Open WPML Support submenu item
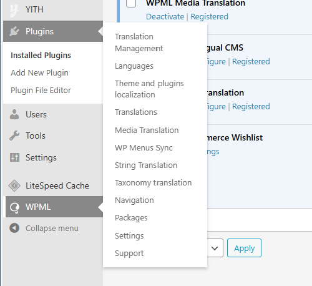 (129, 254)
